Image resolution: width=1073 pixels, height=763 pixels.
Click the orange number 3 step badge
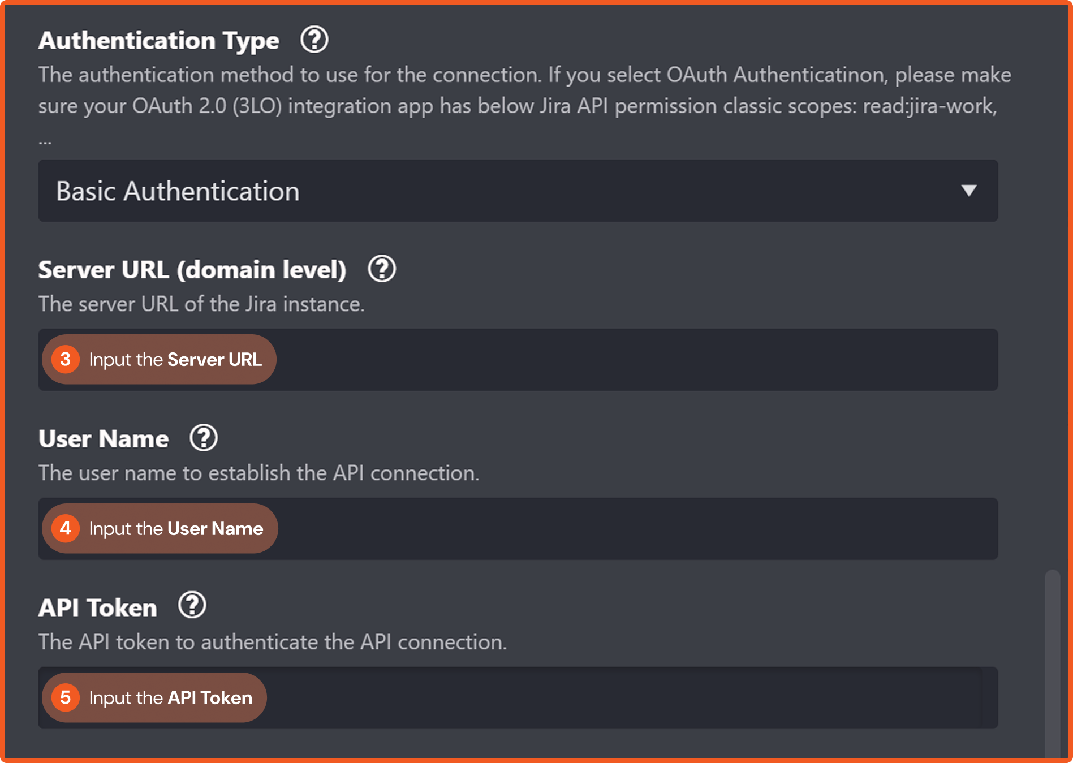point(66,359)
